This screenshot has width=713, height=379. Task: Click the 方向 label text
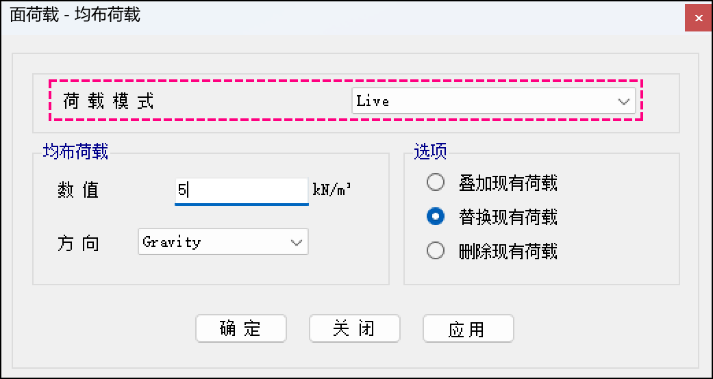click(79, 243)
